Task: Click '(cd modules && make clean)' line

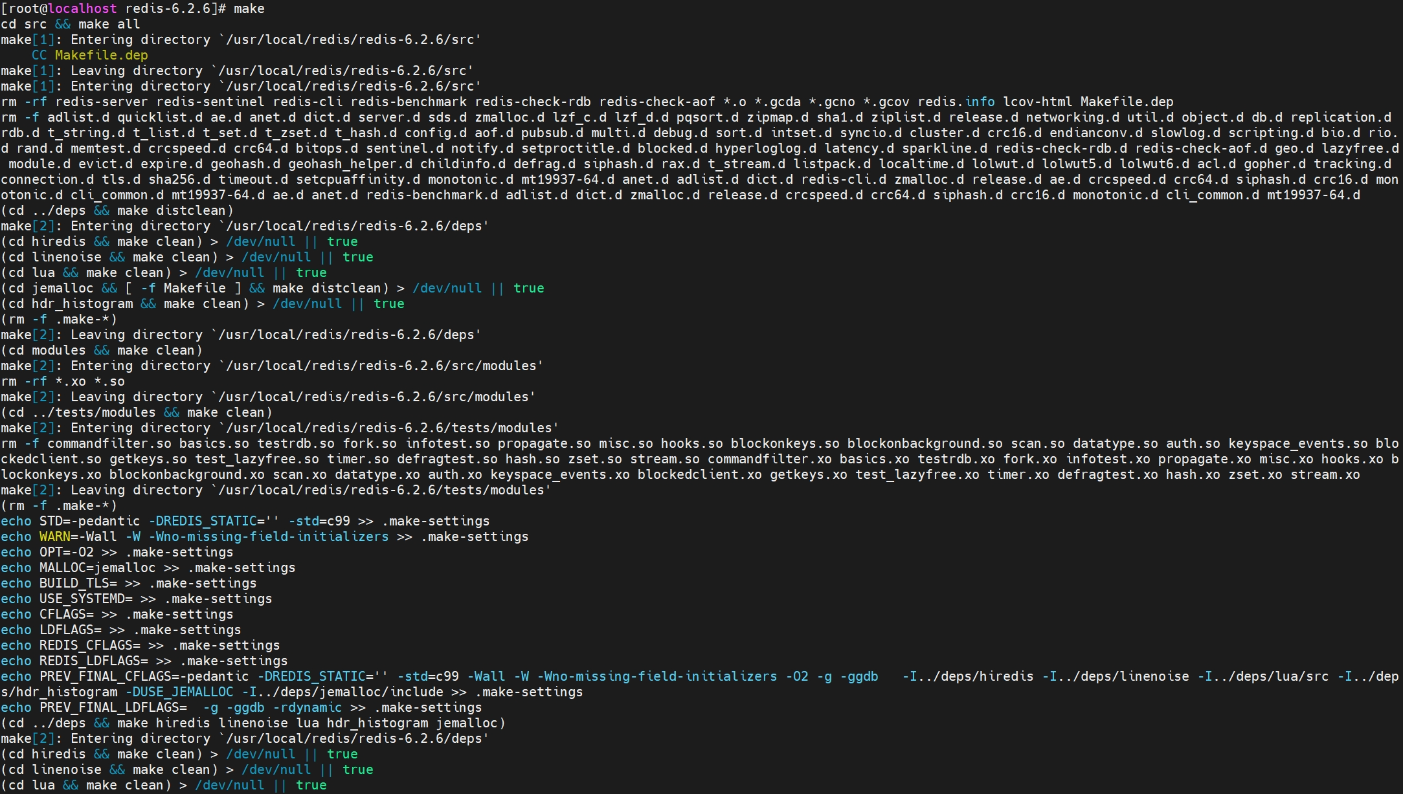Action: (x=102, y=350)
